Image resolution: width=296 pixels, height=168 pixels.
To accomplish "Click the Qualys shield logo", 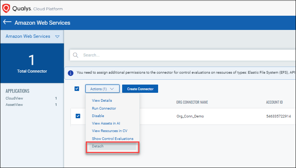I will pos(6,7).
